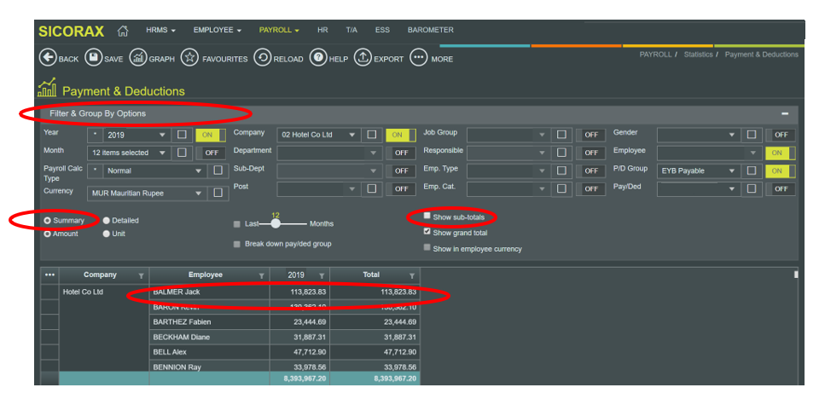
Task: Uncheck the Show grand total checkbox
Action: click(x=427, y=232)
